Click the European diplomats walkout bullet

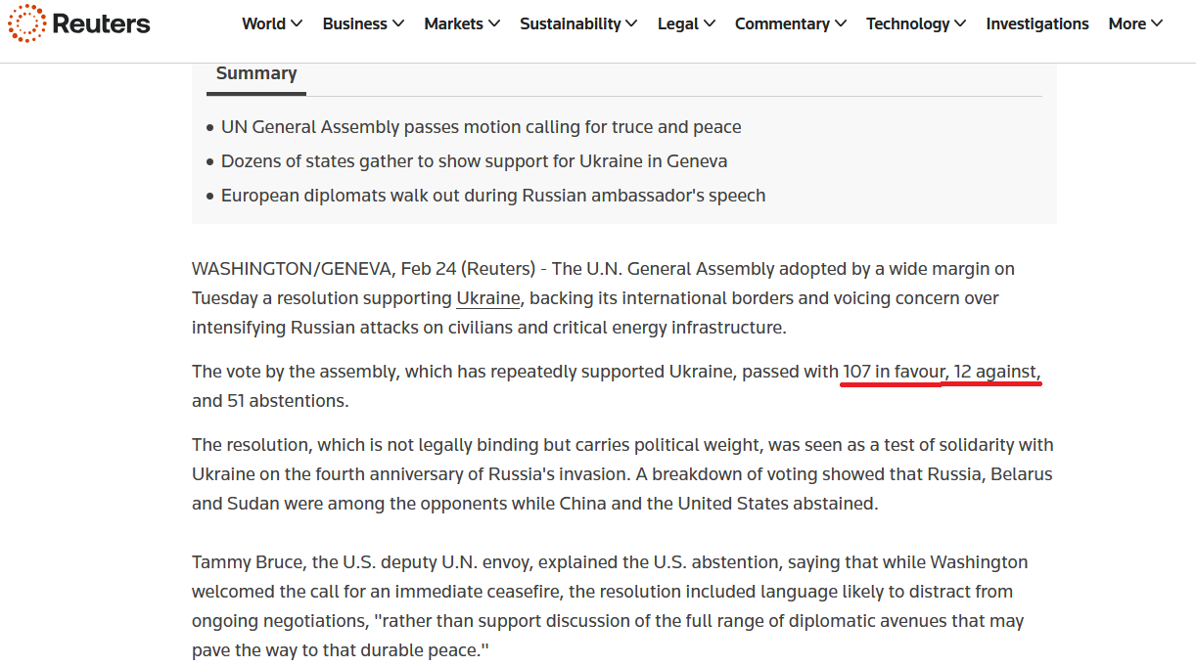tap(492, 196)
